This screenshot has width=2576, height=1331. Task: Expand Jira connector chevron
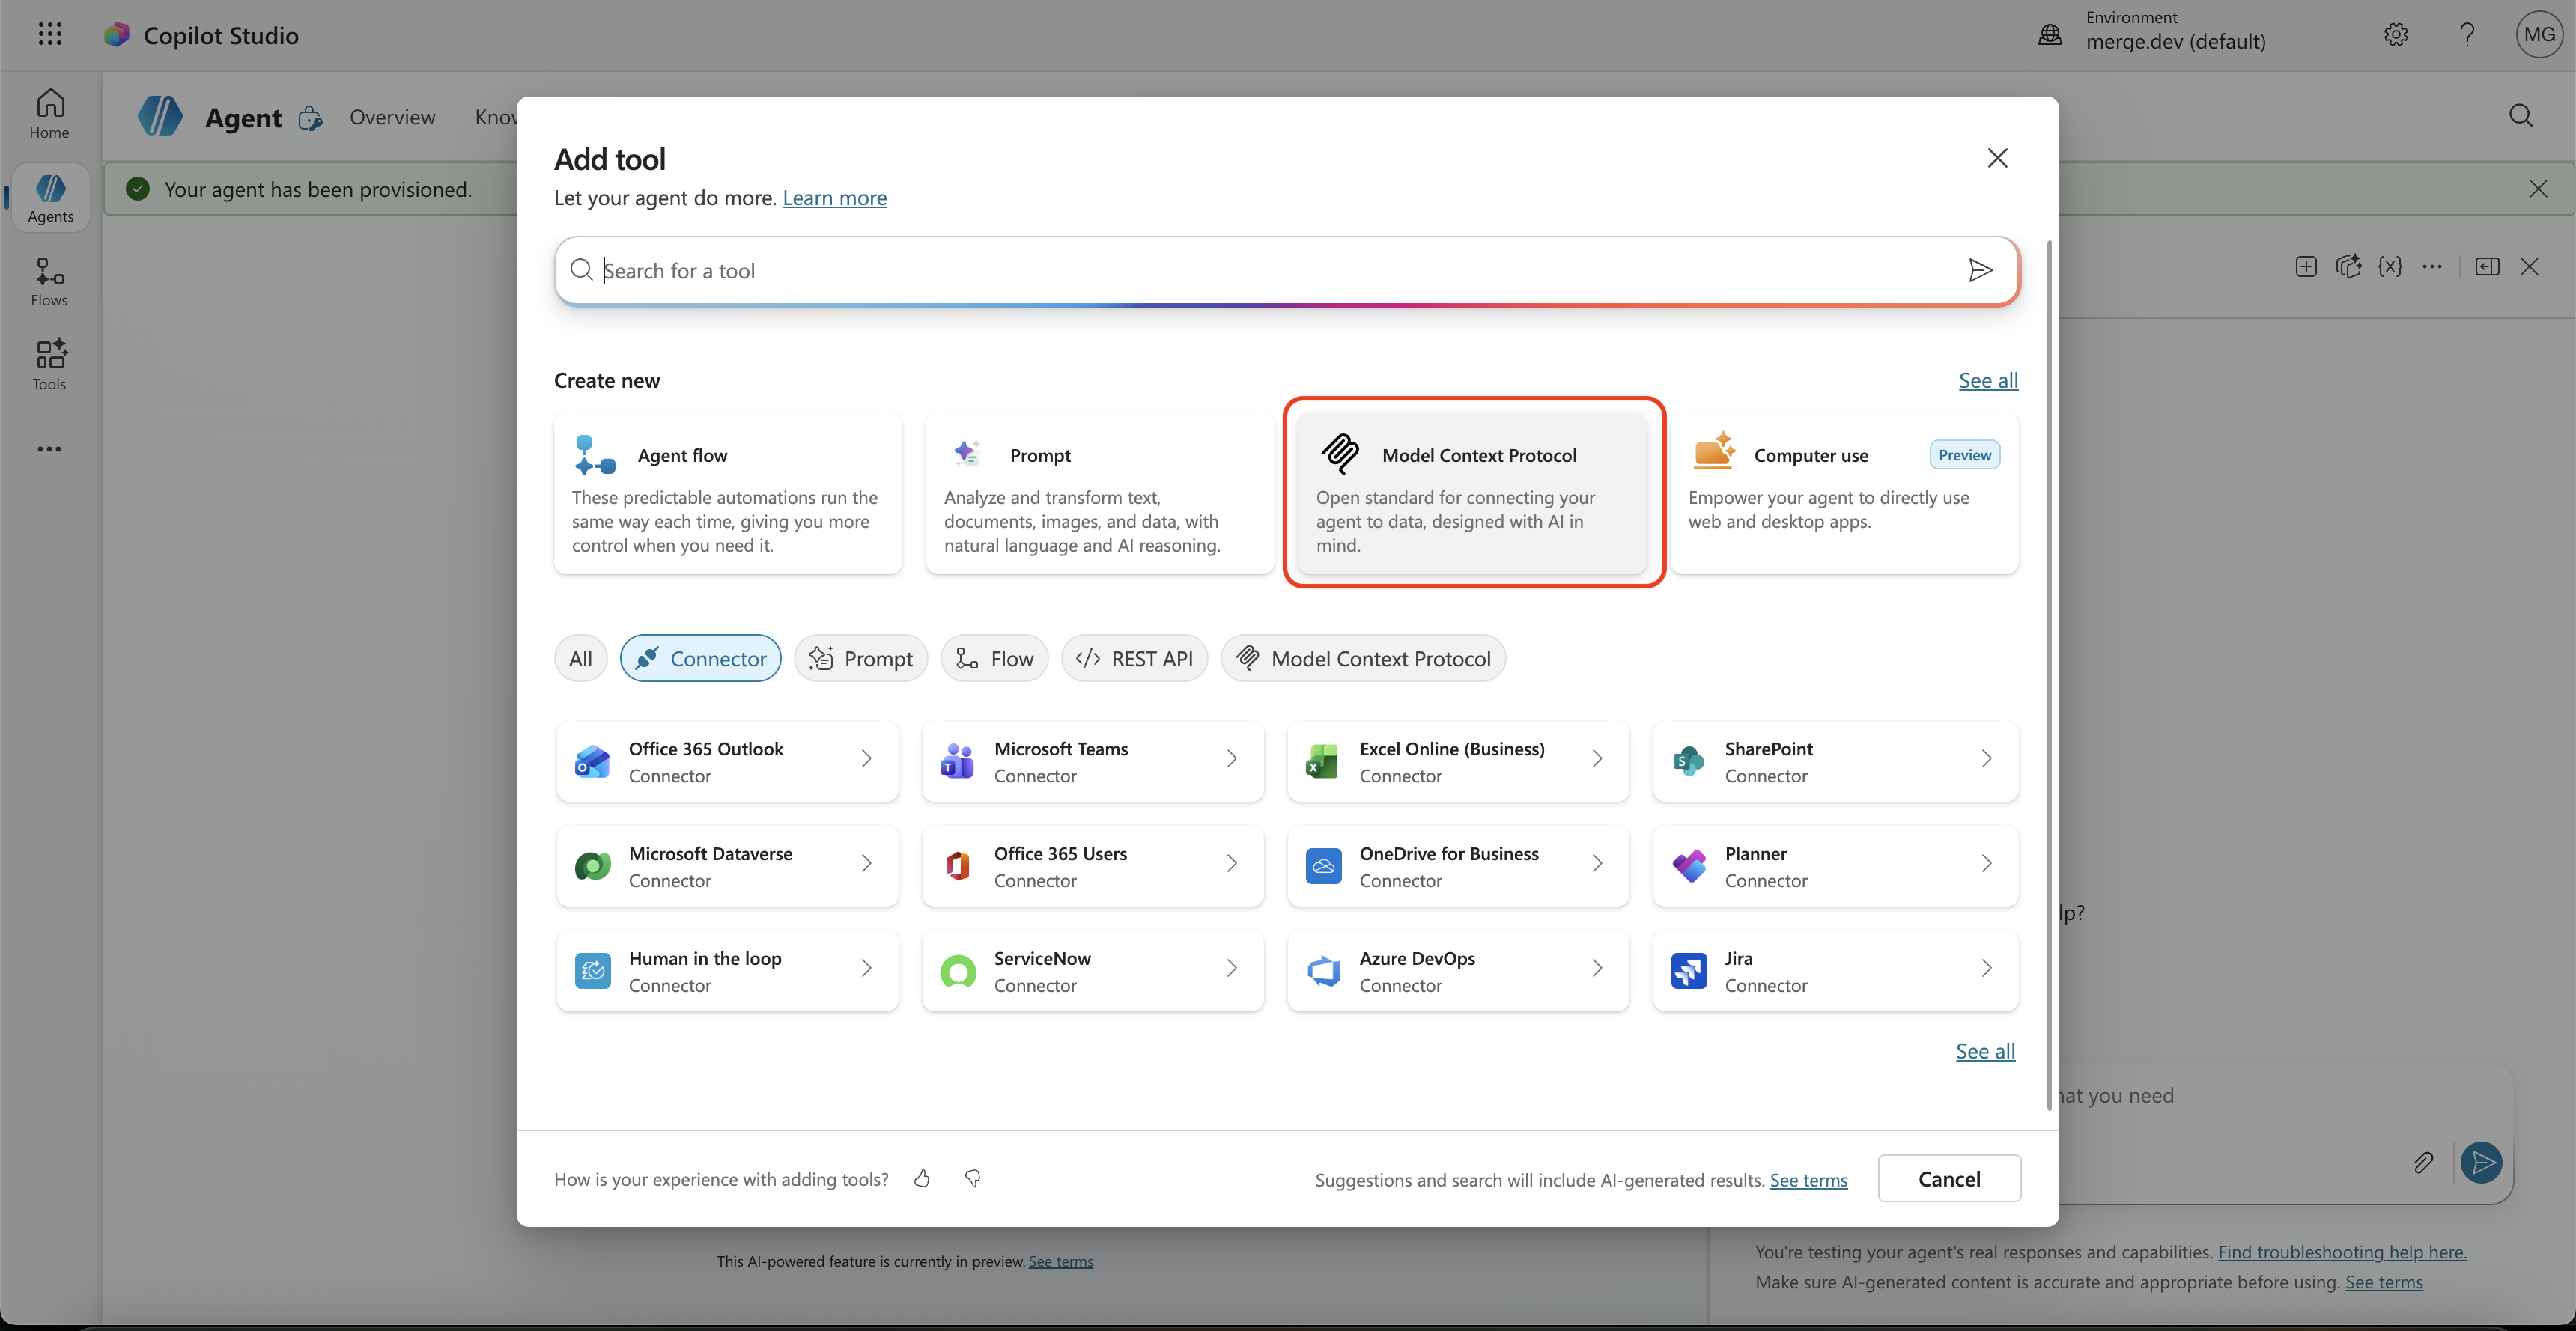[x=1987, y=968]
